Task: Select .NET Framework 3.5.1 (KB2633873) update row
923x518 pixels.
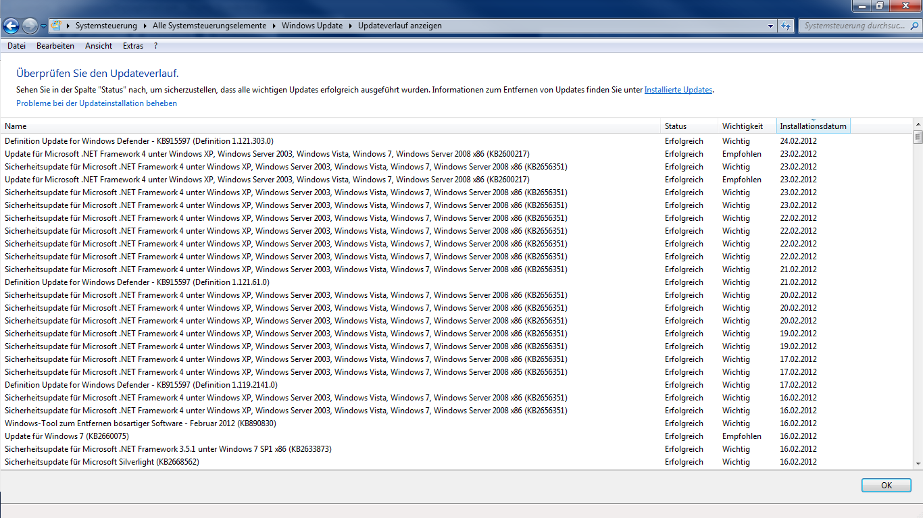Action: point(456,449)
